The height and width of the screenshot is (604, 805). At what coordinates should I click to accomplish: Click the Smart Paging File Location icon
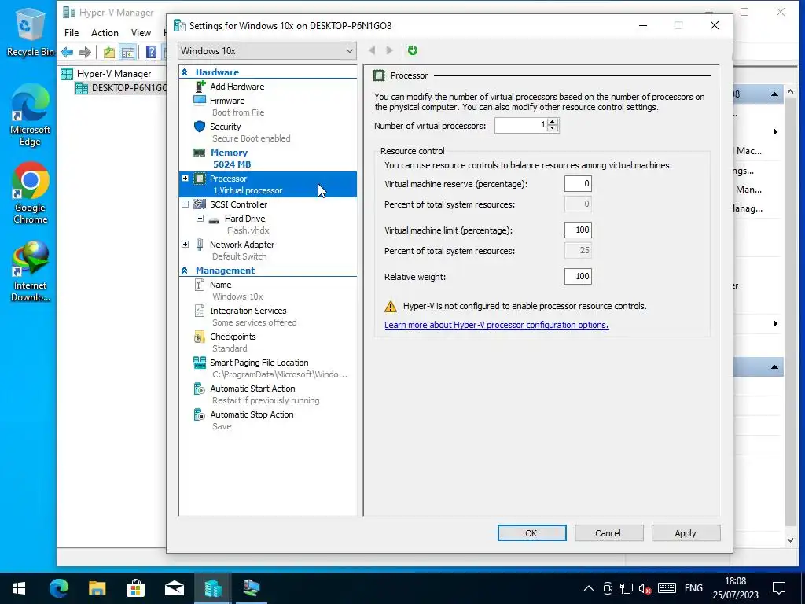pos(200,363)
